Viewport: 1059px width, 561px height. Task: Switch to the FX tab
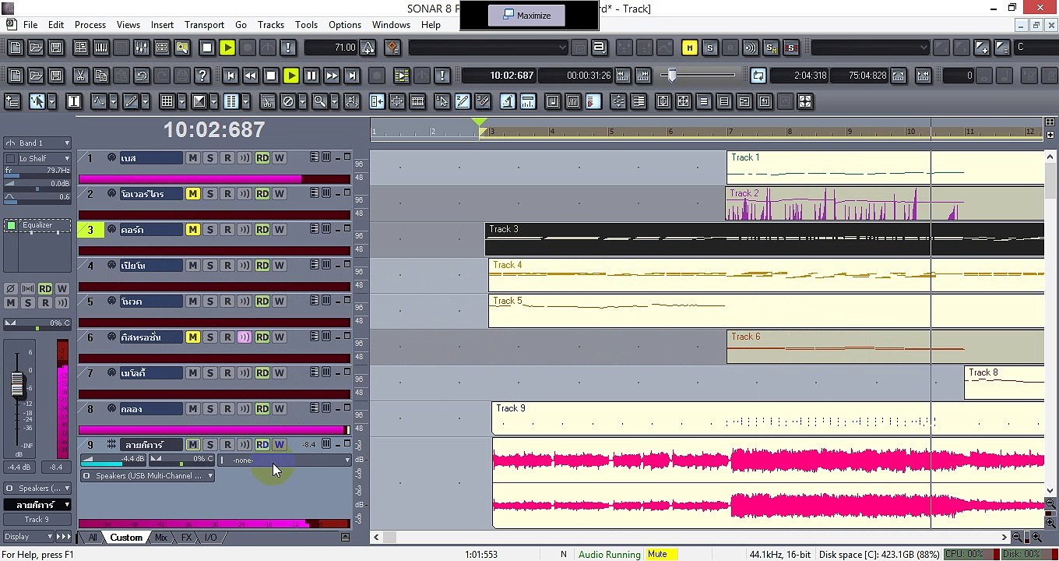186,538
